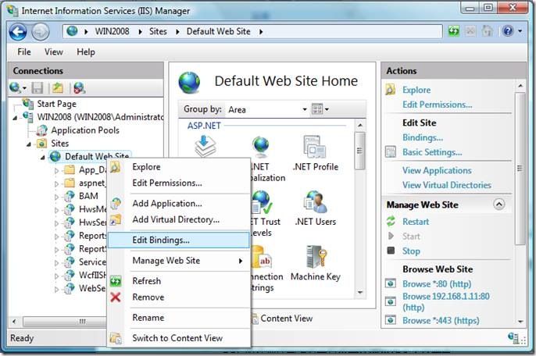Click the Bindings... link in Actions pane
Screen dimensions: 536x356
tap(423, 137)
